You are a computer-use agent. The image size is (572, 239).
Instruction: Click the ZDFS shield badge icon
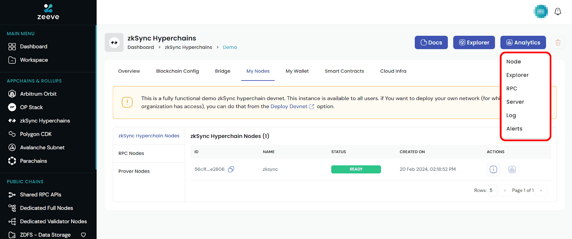83,235
